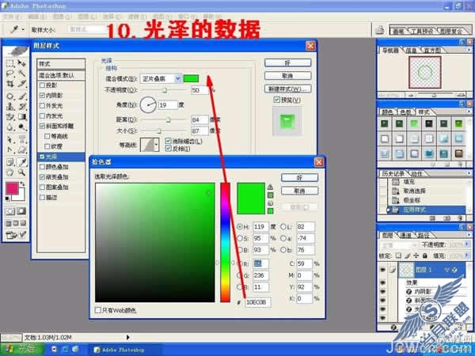Click the green satin color swatch
Screen dimensions: 475x356
(x=191, y=78)
